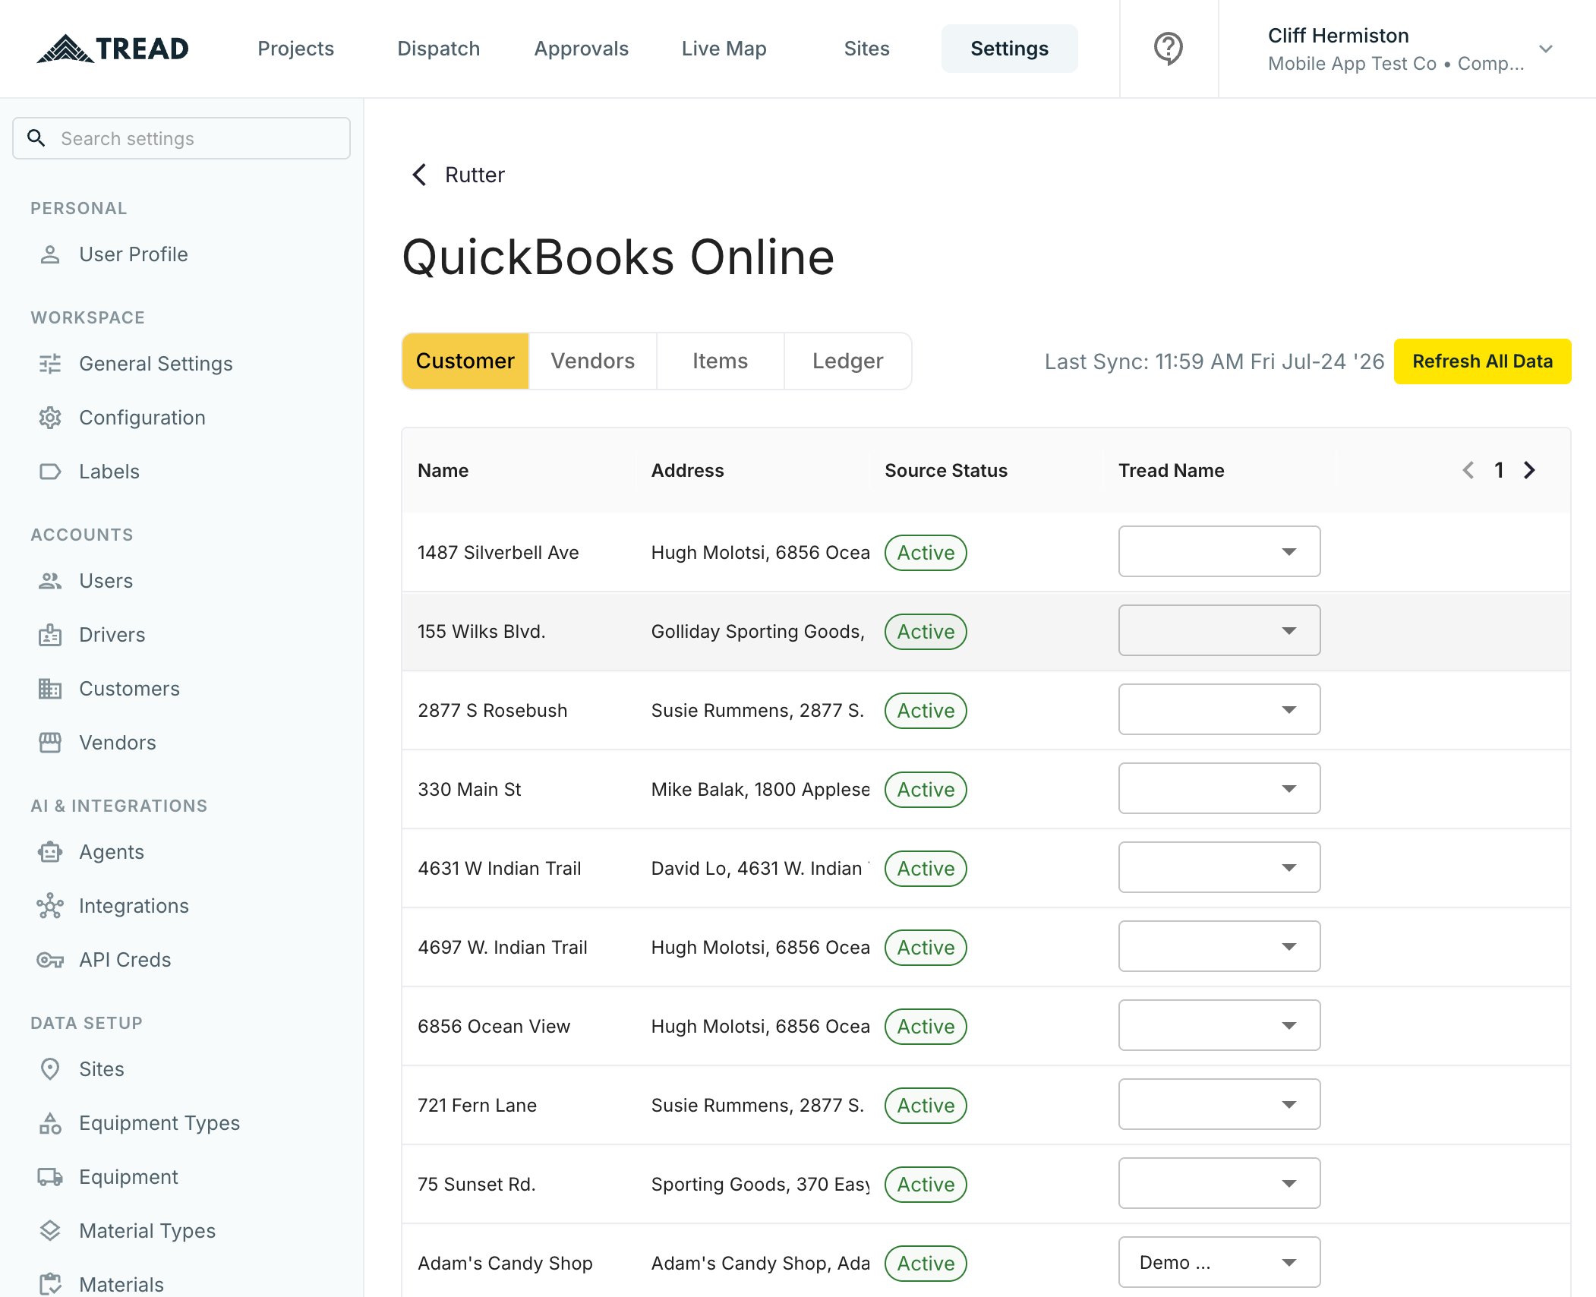Switch to the Ledger tab
Image resolution: width=1596 pixels, height=1297 pixels.
[x=848, y=361]
